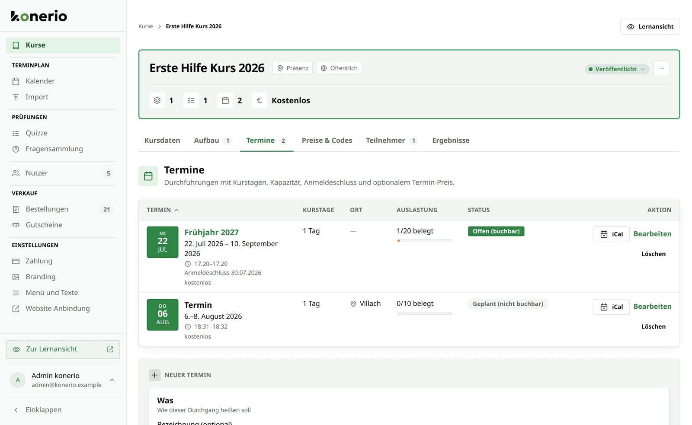Select the Termine tab
692x425 pixels.
(x=267, y=141)
